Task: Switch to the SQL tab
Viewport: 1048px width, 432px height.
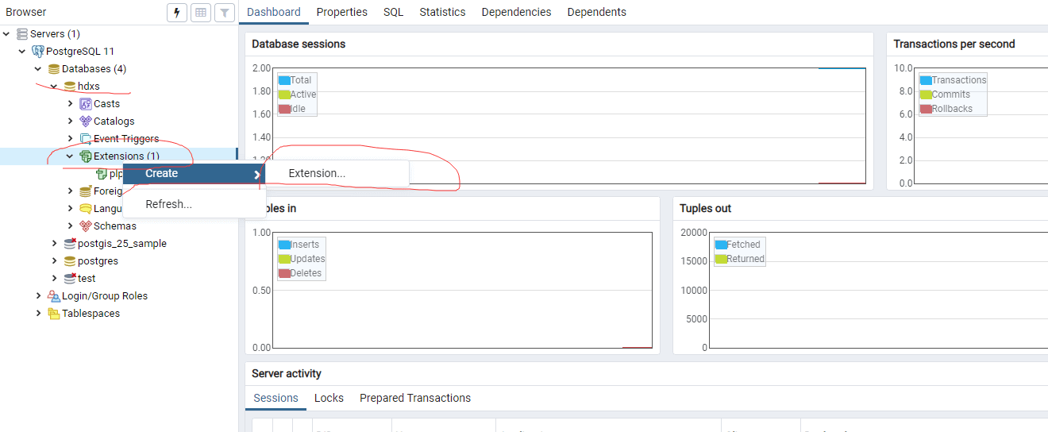Action: tap(393, 12)
